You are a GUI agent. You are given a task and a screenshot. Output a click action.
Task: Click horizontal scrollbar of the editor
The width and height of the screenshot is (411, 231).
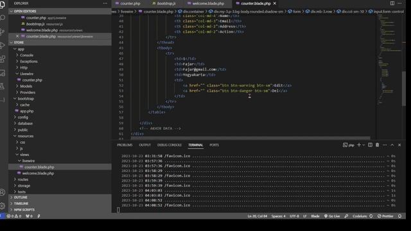pyautogui.click(x=250, y=138)
